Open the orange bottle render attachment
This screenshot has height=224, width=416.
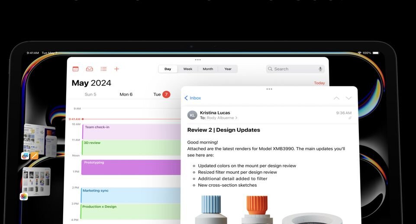tap(257, 209)
